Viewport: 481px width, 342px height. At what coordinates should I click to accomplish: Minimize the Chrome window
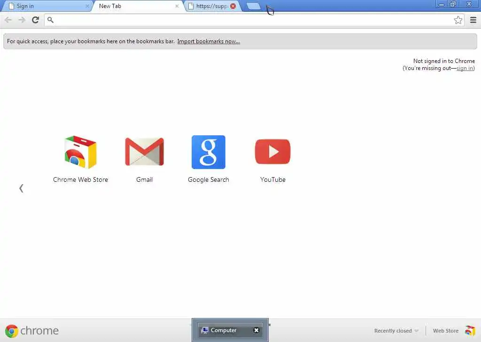coord(442,4)
